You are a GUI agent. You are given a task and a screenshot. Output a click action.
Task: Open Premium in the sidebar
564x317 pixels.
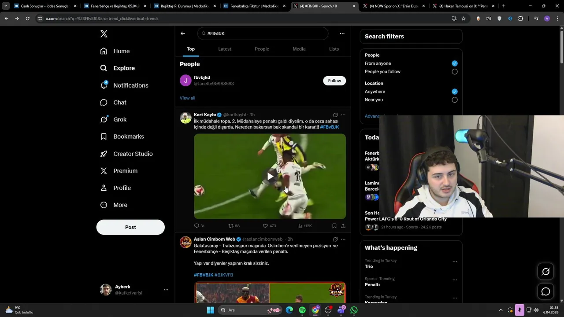pyautogui.click(x=119, y=171)
